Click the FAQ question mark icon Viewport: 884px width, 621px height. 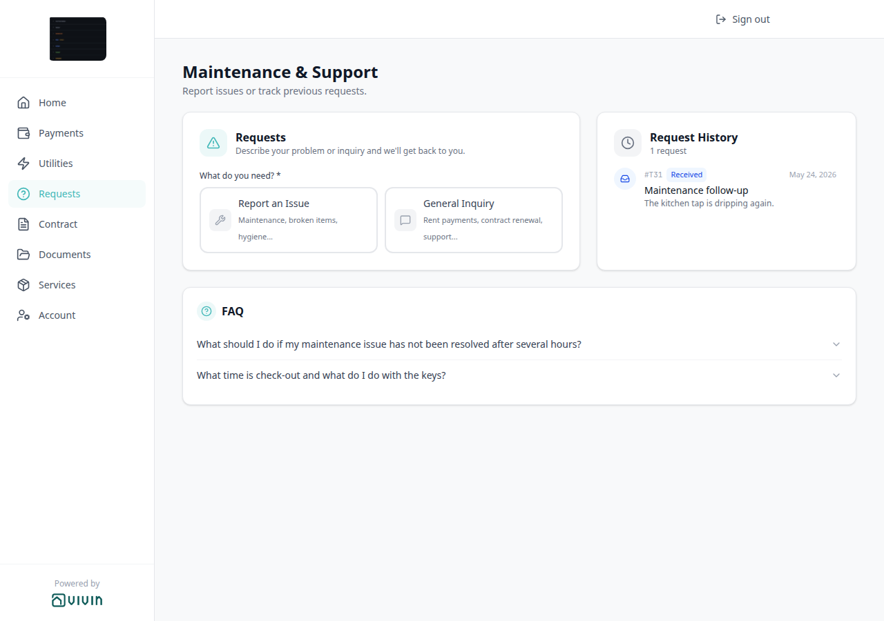(x=206, y=311)
